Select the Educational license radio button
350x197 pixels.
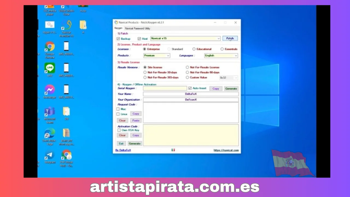[194, 49]
